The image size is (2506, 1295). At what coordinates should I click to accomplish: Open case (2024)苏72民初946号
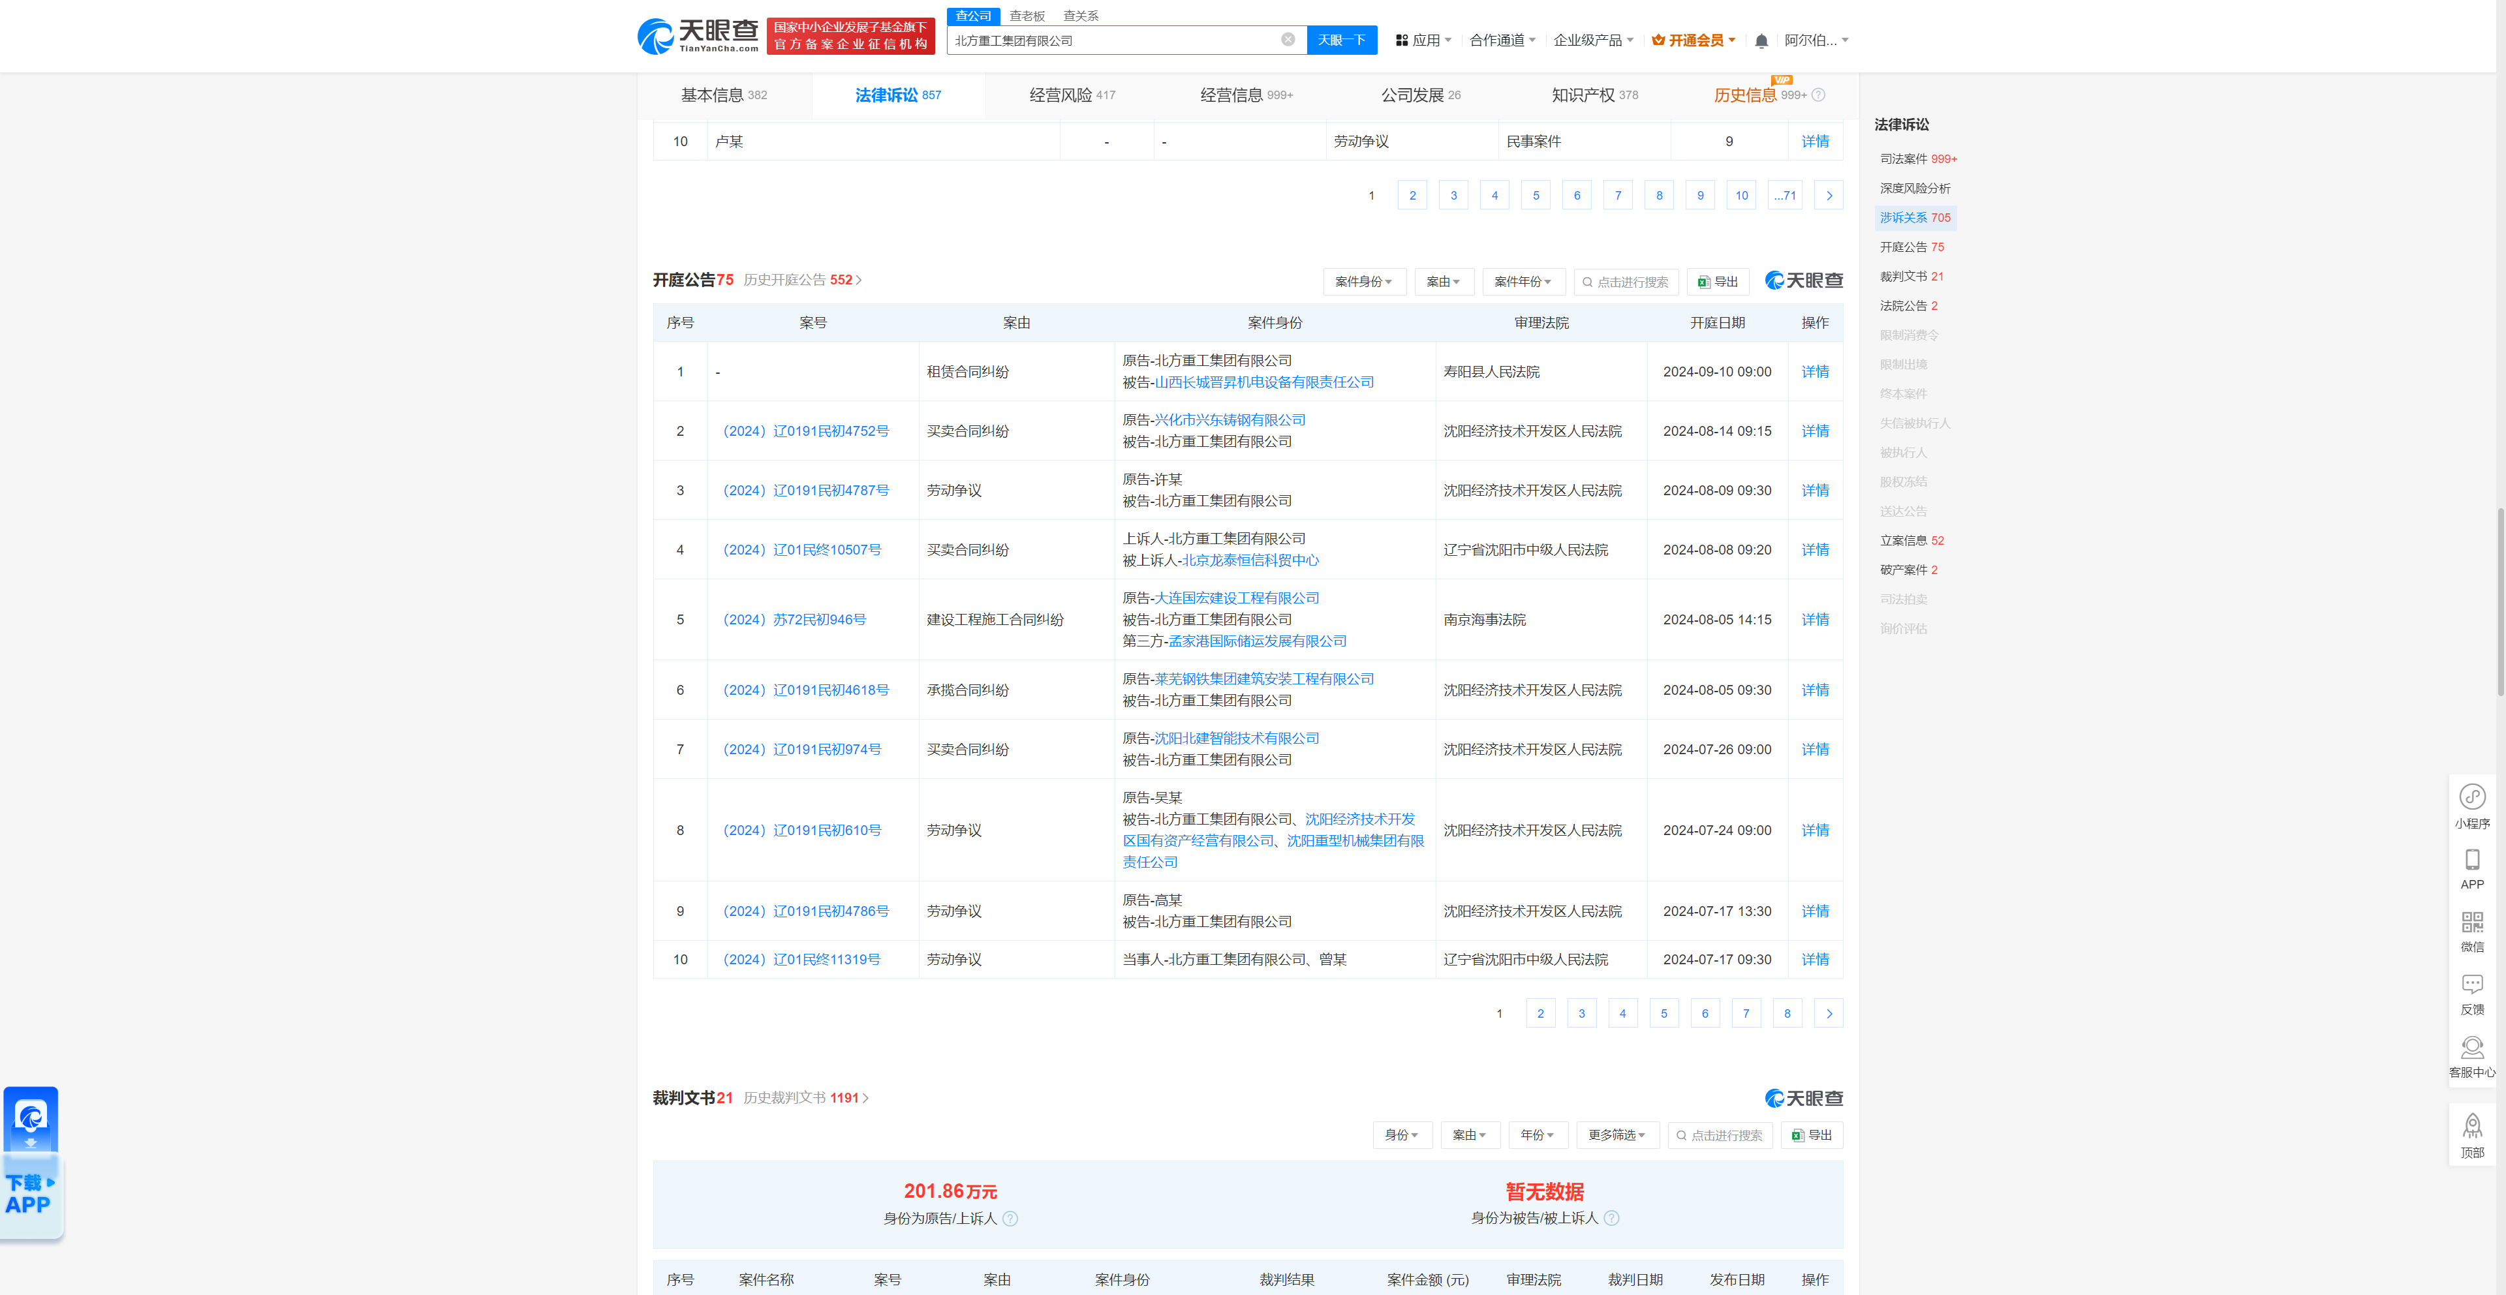pyautogui.click(x=794, y=619)
